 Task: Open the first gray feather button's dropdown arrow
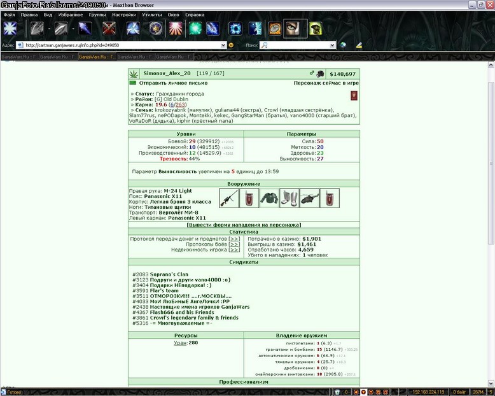coord(49,29)
